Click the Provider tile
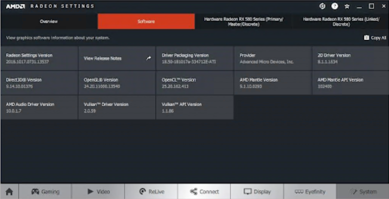This screenshot has height=199, width=389. [272, 58]
